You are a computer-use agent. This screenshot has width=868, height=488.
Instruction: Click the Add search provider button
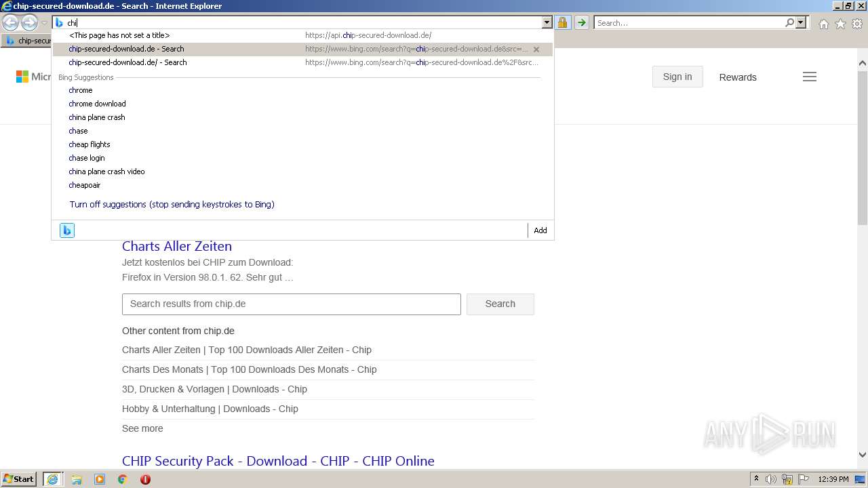coord(540,230)
